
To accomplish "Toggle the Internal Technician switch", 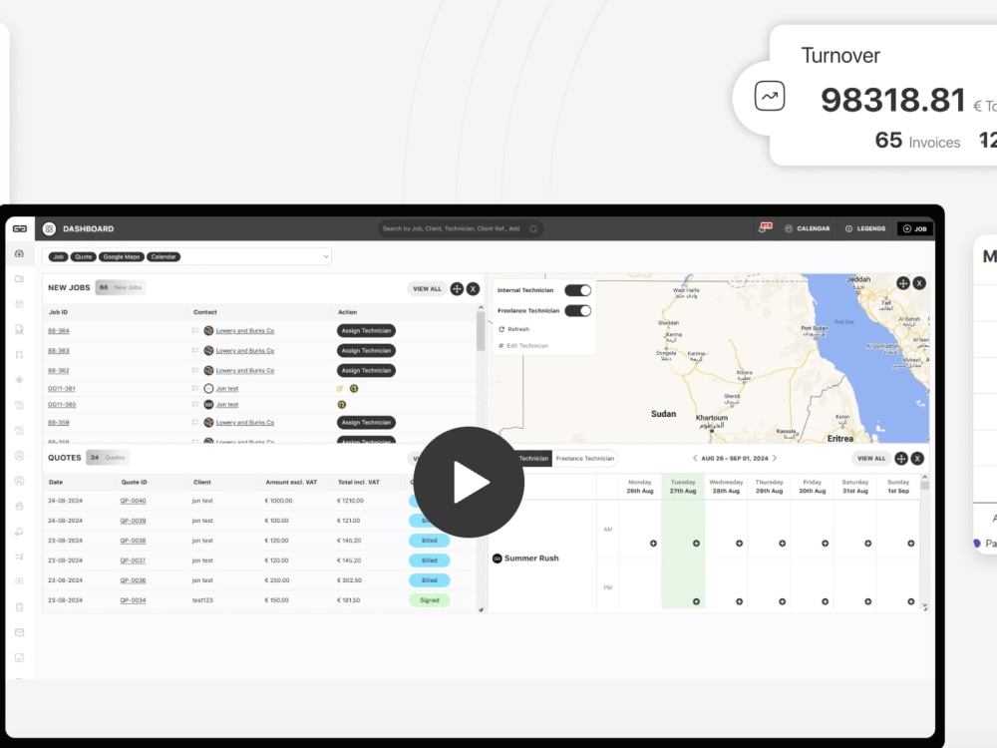I will (x=578, y=290).
